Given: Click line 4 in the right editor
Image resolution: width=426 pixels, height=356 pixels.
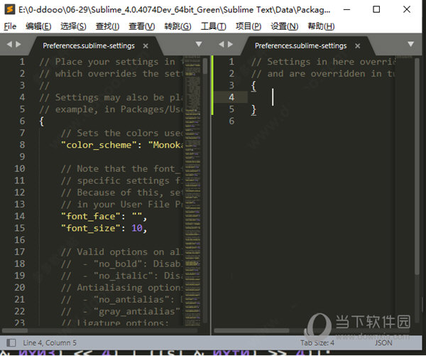Looking at the screenshot, I should (x=319, y=97).
